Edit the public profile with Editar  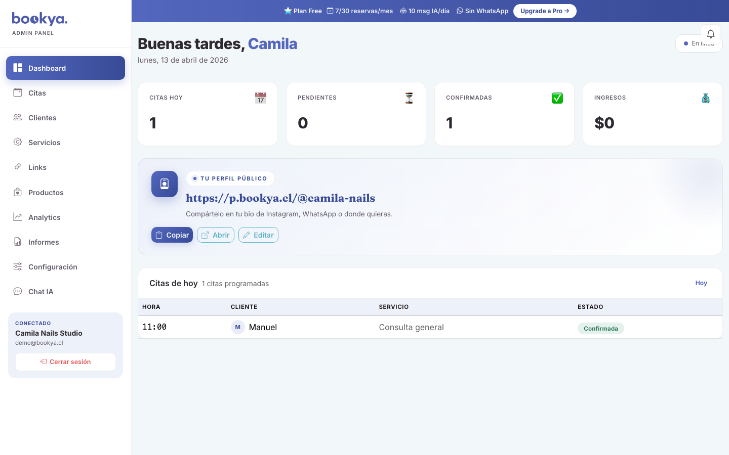258,235
